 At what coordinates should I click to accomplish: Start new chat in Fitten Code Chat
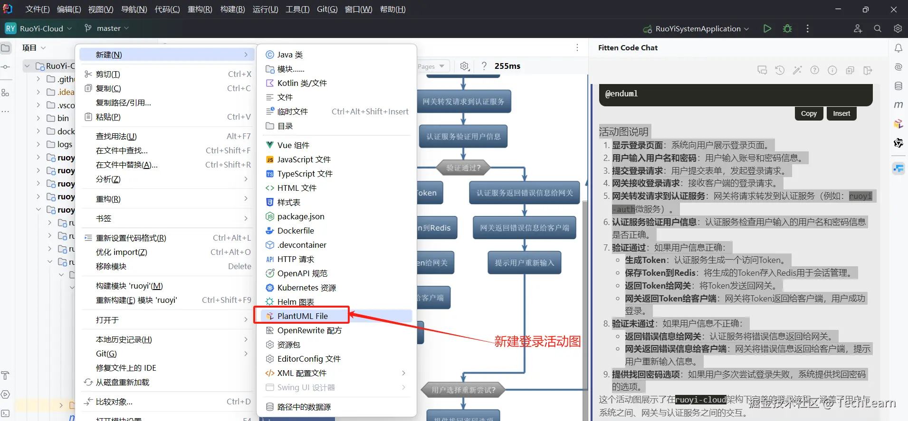[762, 70]
